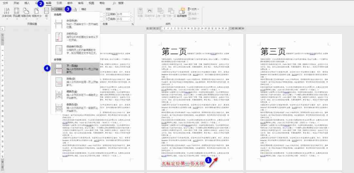This screenshot has height=173, width=354.
Task: Click the Search (搜索) box in ribbon
Action: click(121, 3)
